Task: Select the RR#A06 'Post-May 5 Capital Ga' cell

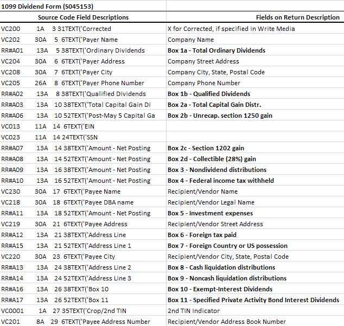Action: [83, 116]
